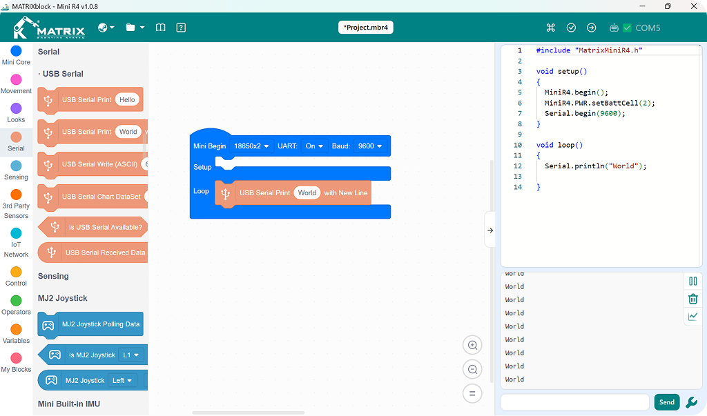Open serial settings wrench icon
The image size is (707, 416).
[691, 402]
